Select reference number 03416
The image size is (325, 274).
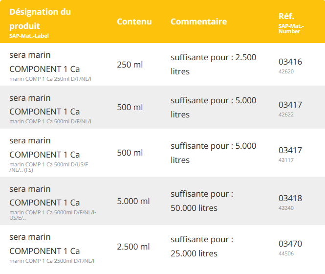point(290,62)
